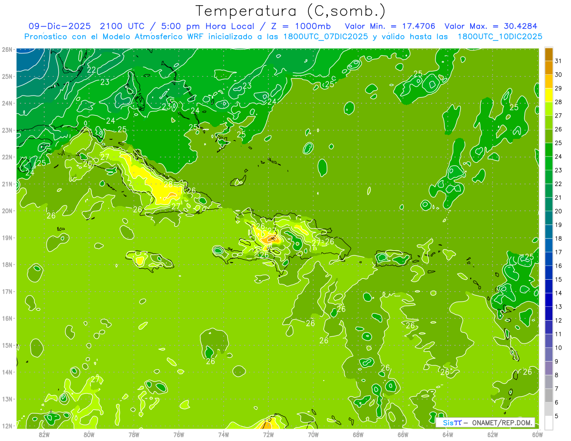Viewport: 571px width, 441px height.
Task: Click the 'ONAMET/REP.DOM.' credit label
Action: click(x=502, y=422)
